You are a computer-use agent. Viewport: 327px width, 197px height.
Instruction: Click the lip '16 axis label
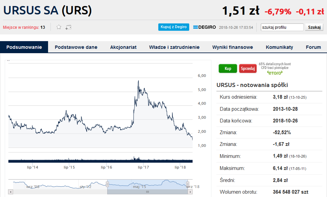tap(106, 167)
